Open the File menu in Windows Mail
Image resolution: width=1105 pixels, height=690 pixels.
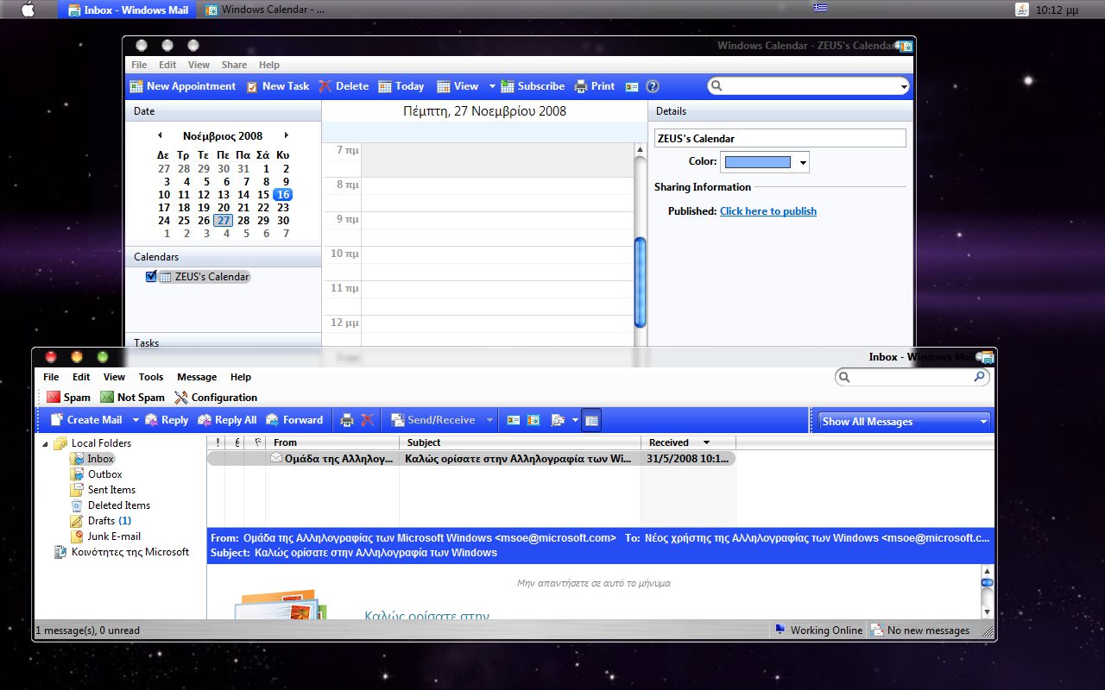click(x=51, y=377)
